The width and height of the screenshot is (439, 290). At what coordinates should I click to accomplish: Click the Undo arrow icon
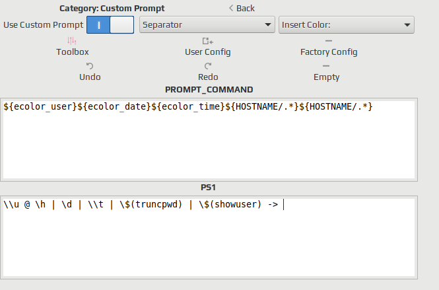click(90, 66)
